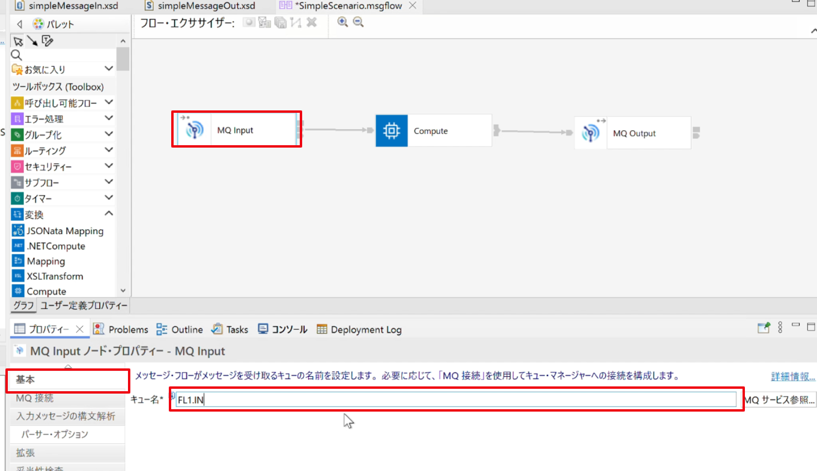
Task: Click the Flow Exerciser record button
Action: [x=249, y=22]
